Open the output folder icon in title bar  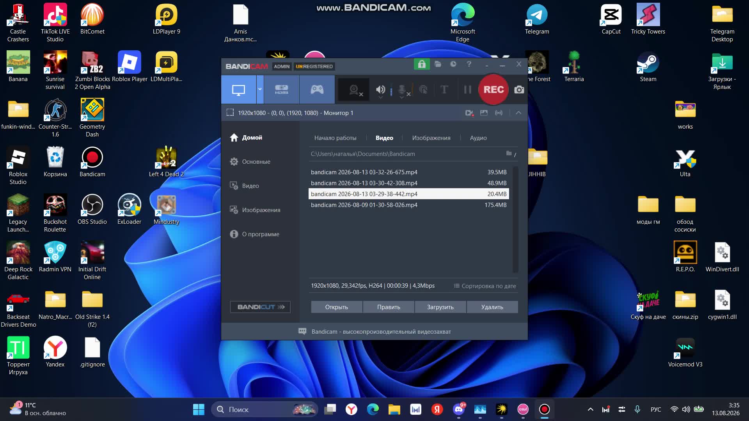[x=438, y=64]
